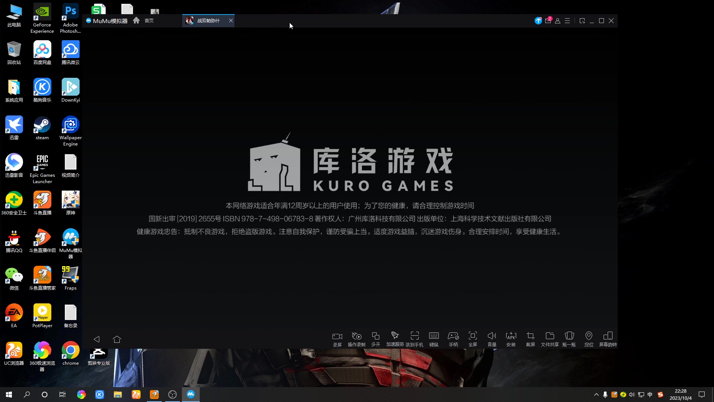The height and width of the screenshot is (402, 714).
Task: Open Task View on the taskbar
Action: [x=62, y=395]
